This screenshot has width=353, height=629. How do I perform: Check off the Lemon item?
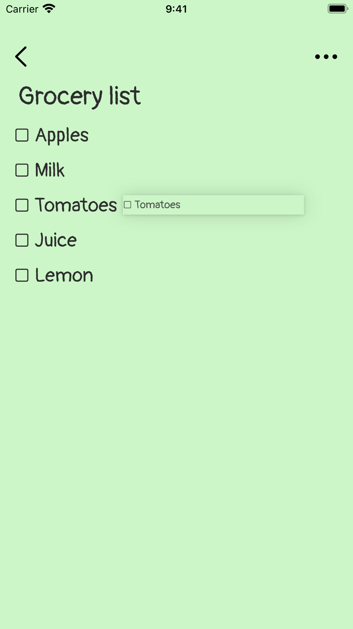click(22, 275)
